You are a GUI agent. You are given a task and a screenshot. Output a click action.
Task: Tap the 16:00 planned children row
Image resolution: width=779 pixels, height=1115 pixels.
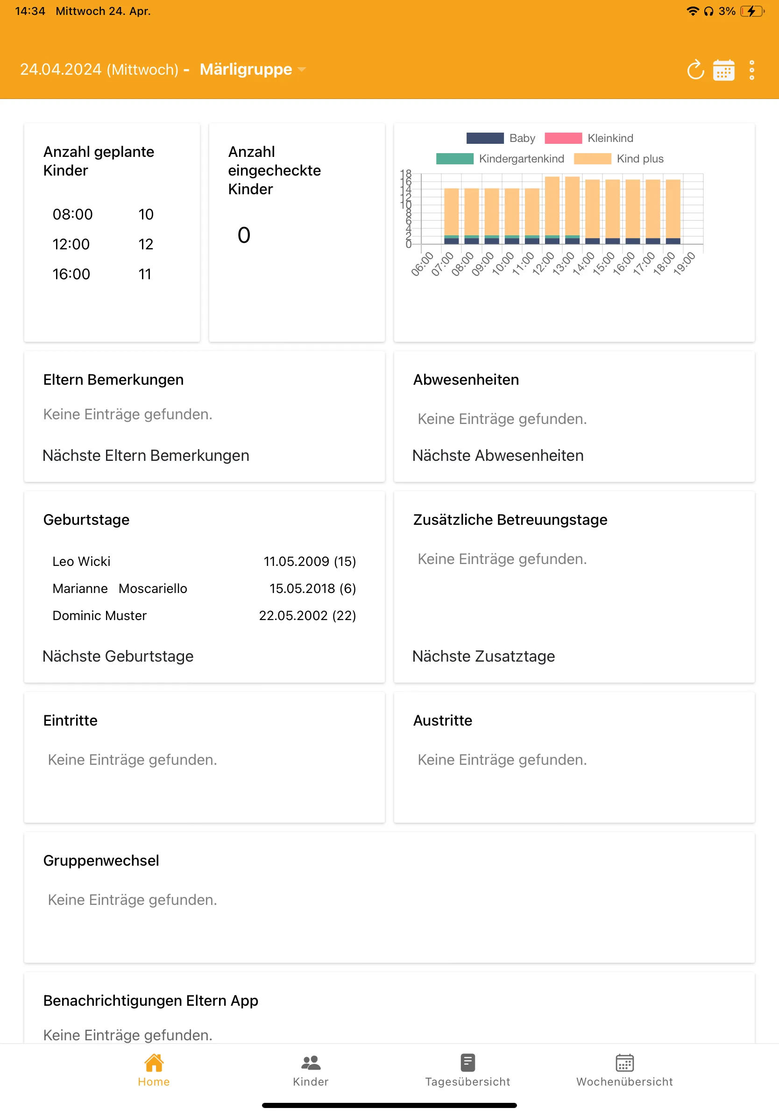pos(103,275)
